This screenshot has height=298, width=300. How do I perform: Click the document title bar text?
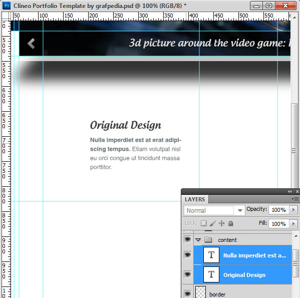point(100,6)
